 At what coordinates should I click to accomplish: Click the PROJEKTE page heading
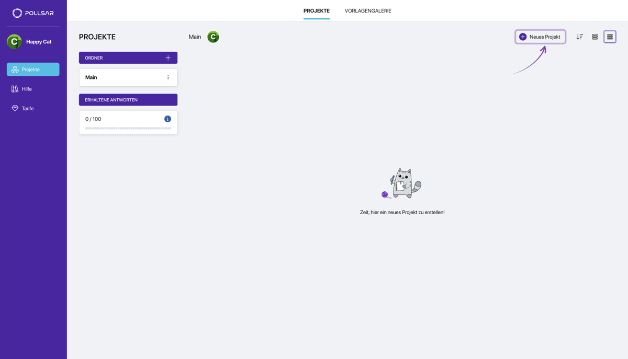click(x=97, y=37)
